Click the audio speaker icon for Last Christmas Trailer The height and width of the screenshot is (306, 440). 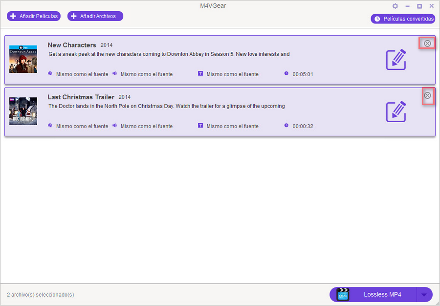point(114,126)
